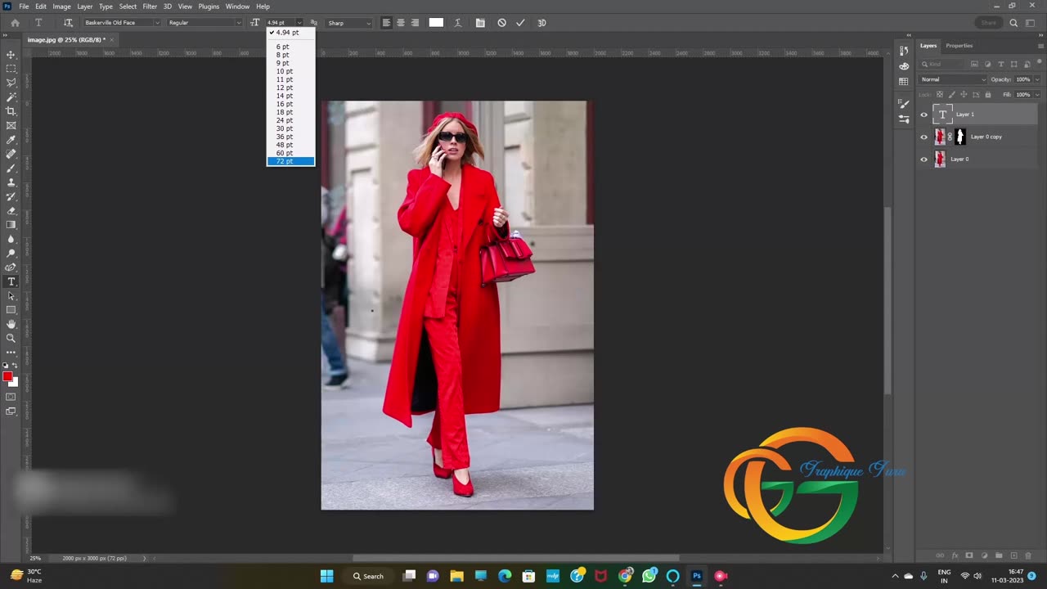The width and height of the screenshot is (1047, 589).
Task: Select the Polygonal Lasso tool
Action: [x=11, y=83]
